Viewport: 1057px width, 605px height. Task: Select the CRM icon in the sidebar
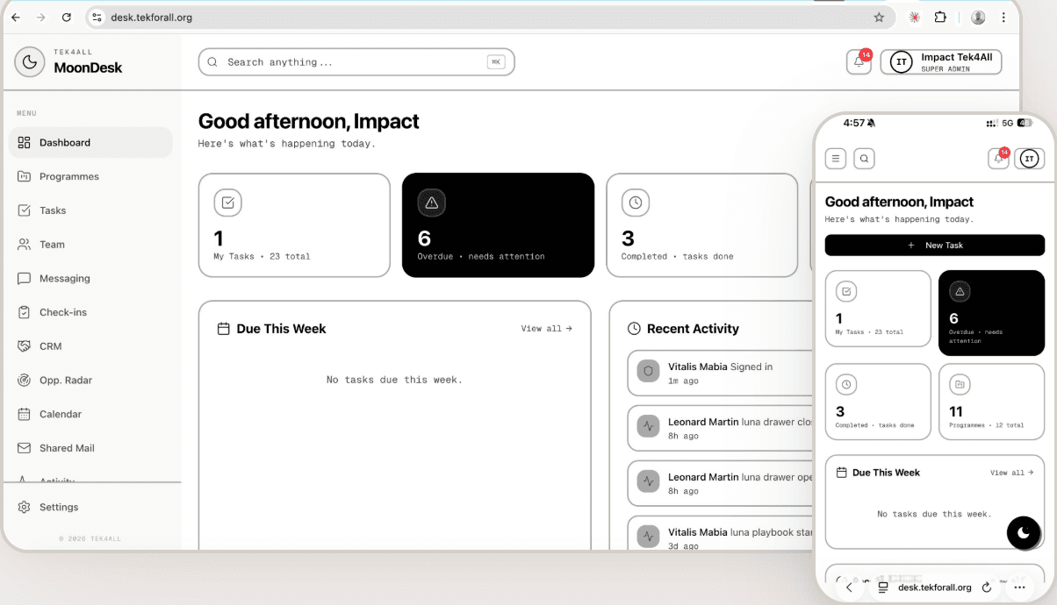point(24,345)
